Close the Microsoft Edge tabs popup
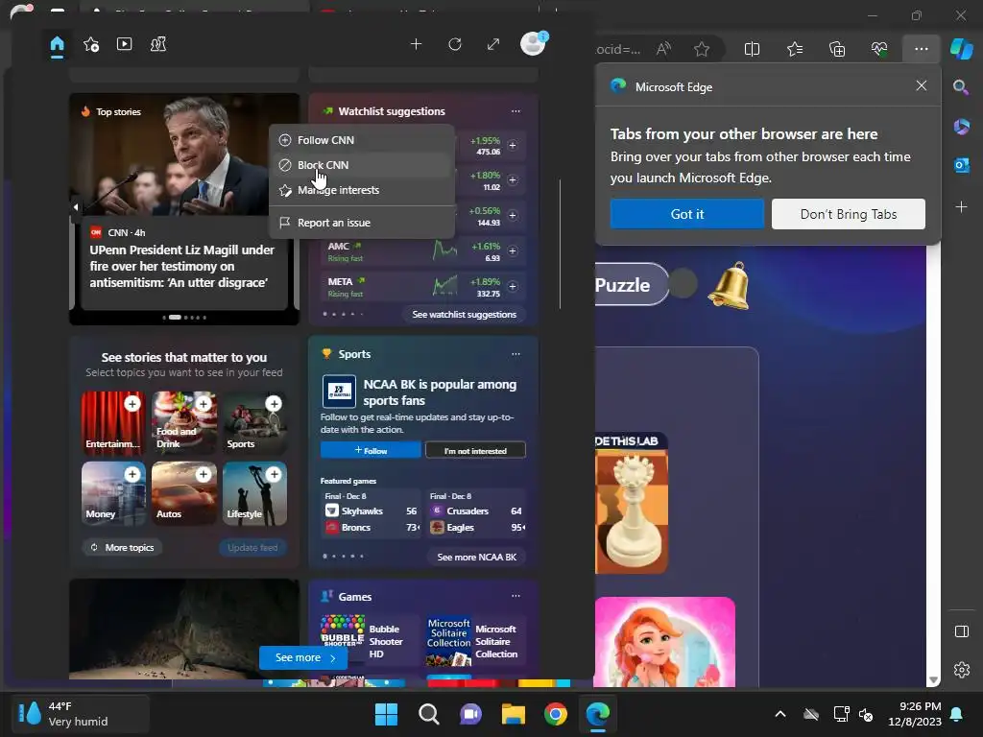983x737 pixels. pyautogui.click(x=921, y=85)
